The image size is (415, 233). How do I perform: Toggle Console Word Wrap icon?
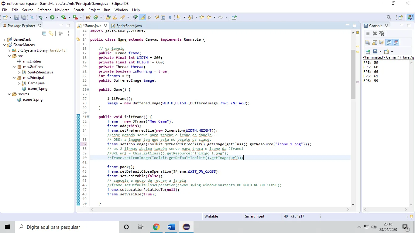pyautogui.click(x=382, y=42)
